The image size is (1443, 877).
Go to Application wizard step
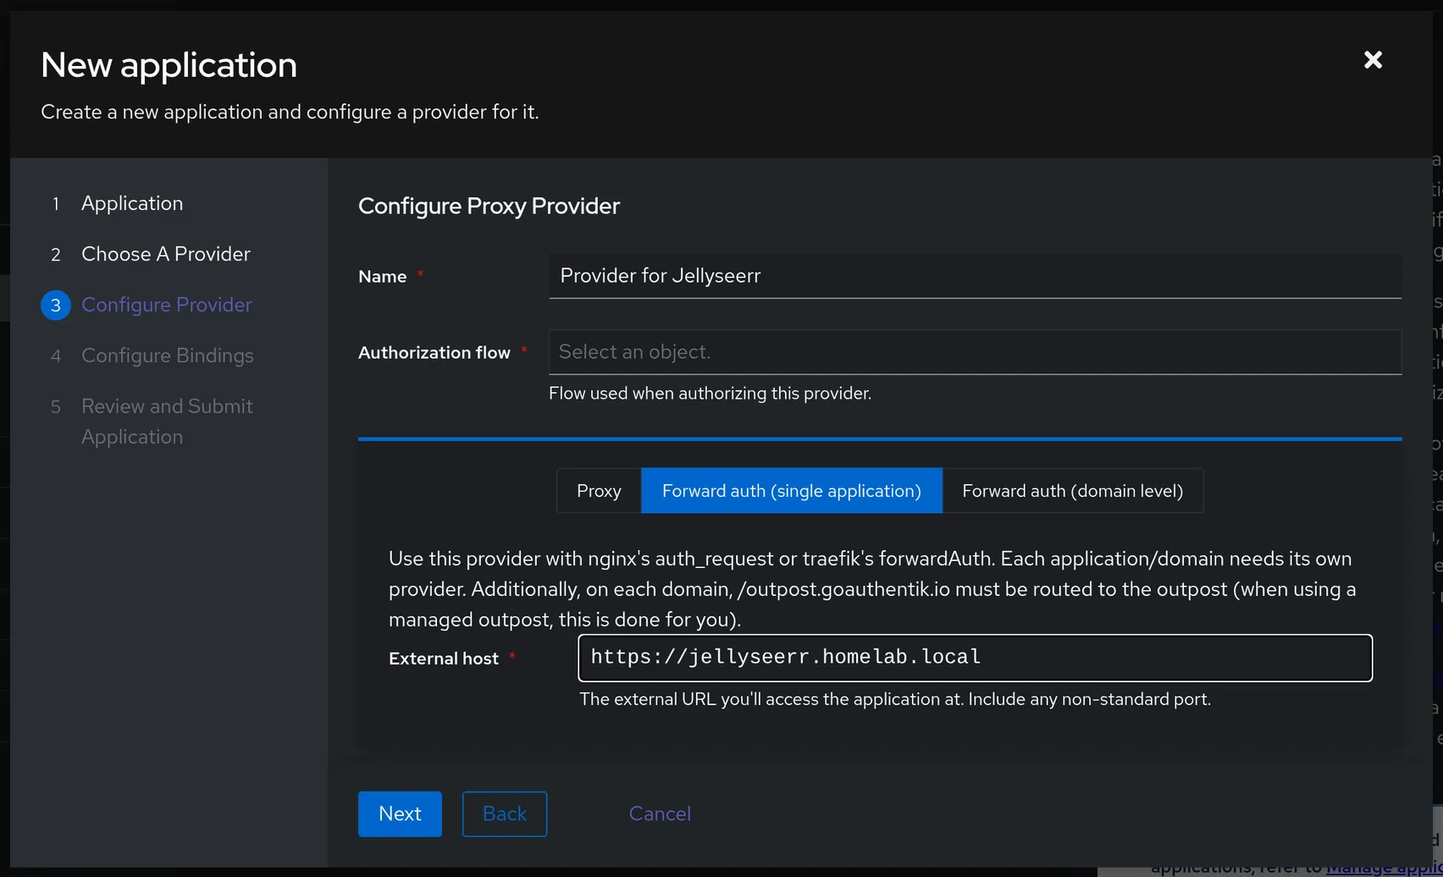[x=132, y=203]
